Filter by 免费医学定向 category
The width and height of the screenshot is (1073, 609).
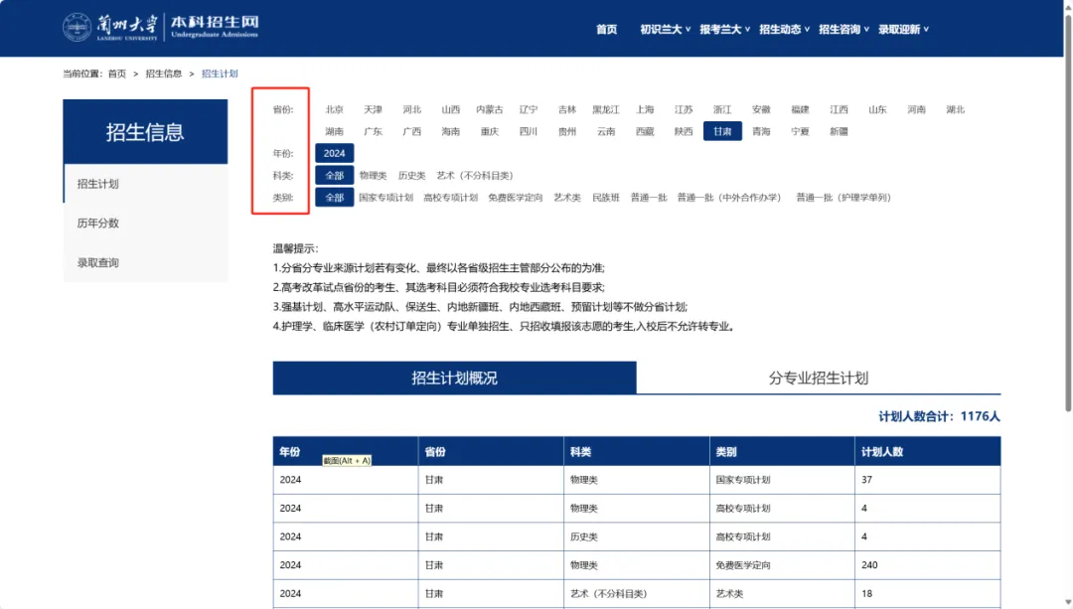coord(516,198)
